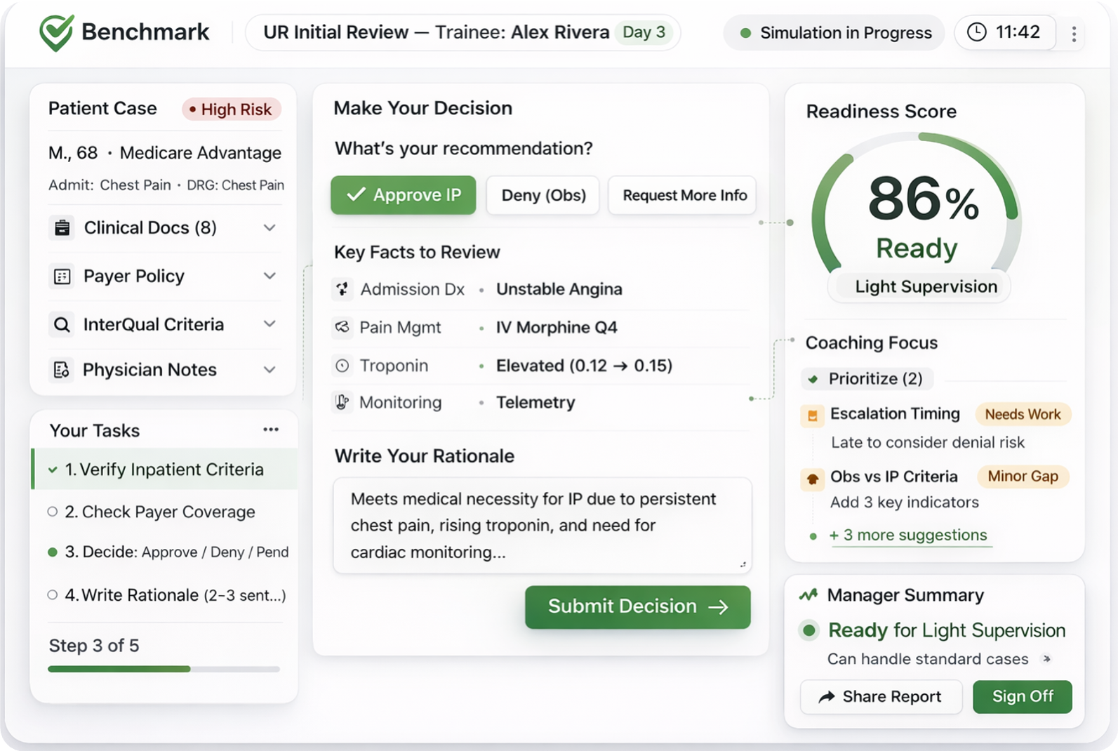Click the Needs Work badge
The height and width of the screenshot is (751, 1118).
point(1023,414)
